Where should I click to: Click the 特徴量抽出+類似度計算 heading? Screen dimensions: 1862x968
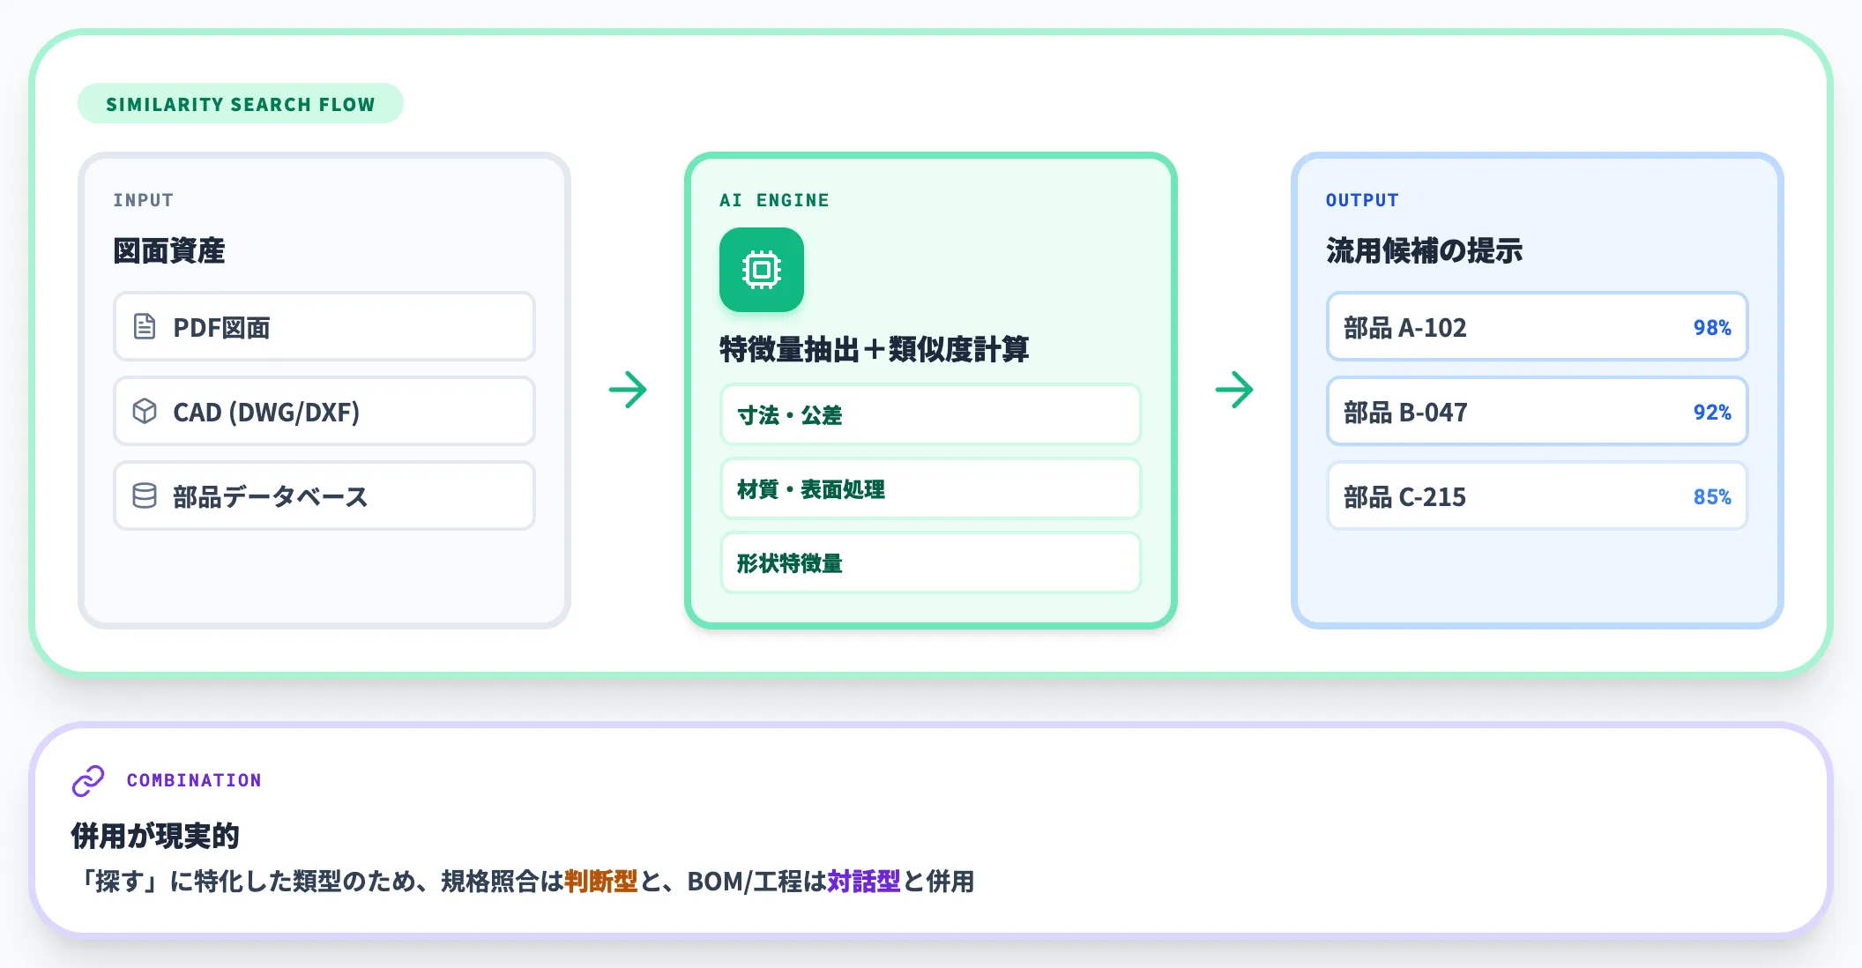[x=875, y=350]
